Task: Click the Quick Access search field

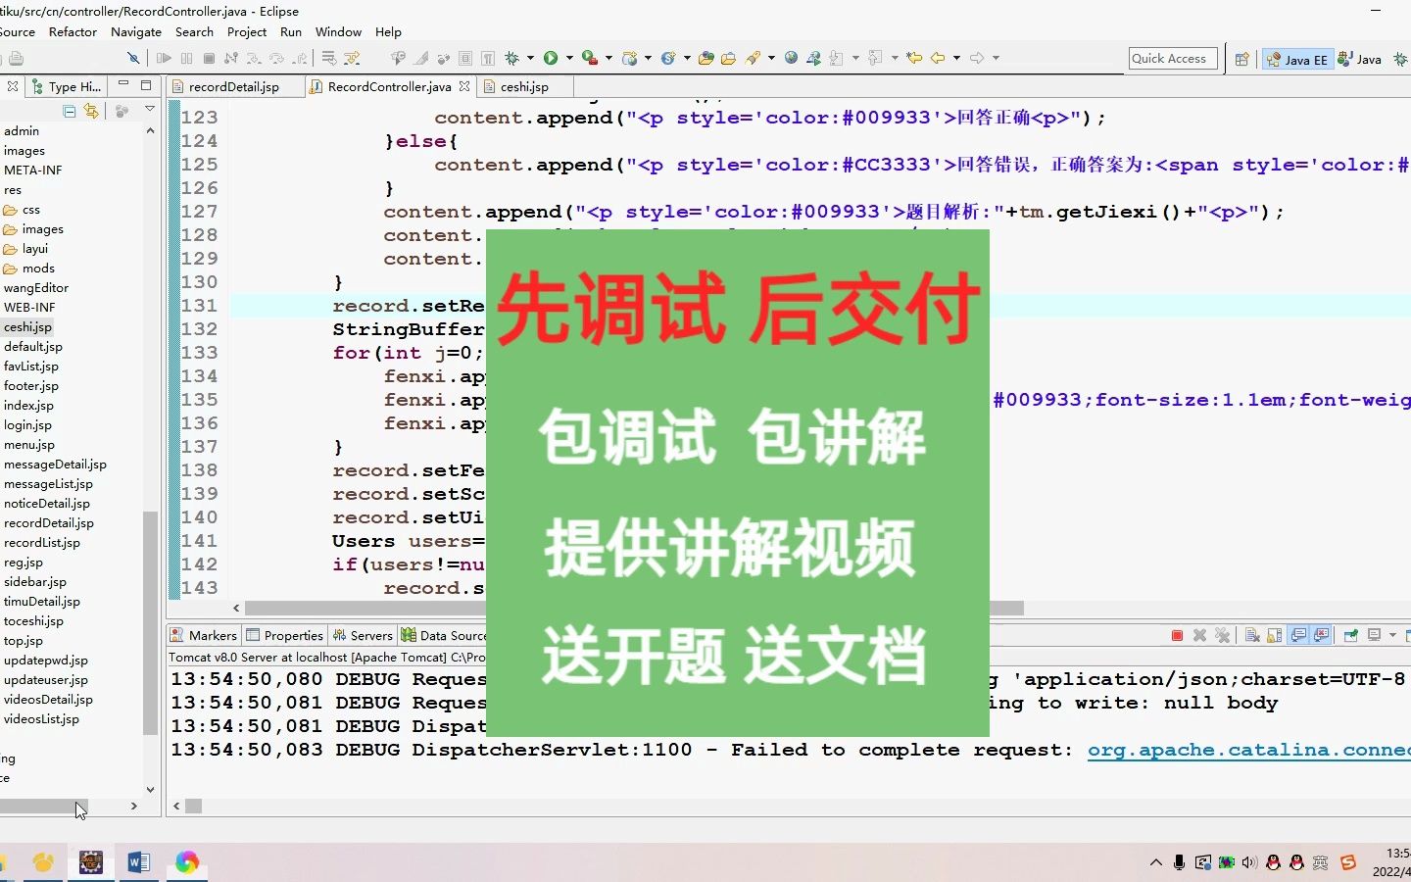Action: [1172, 58]
